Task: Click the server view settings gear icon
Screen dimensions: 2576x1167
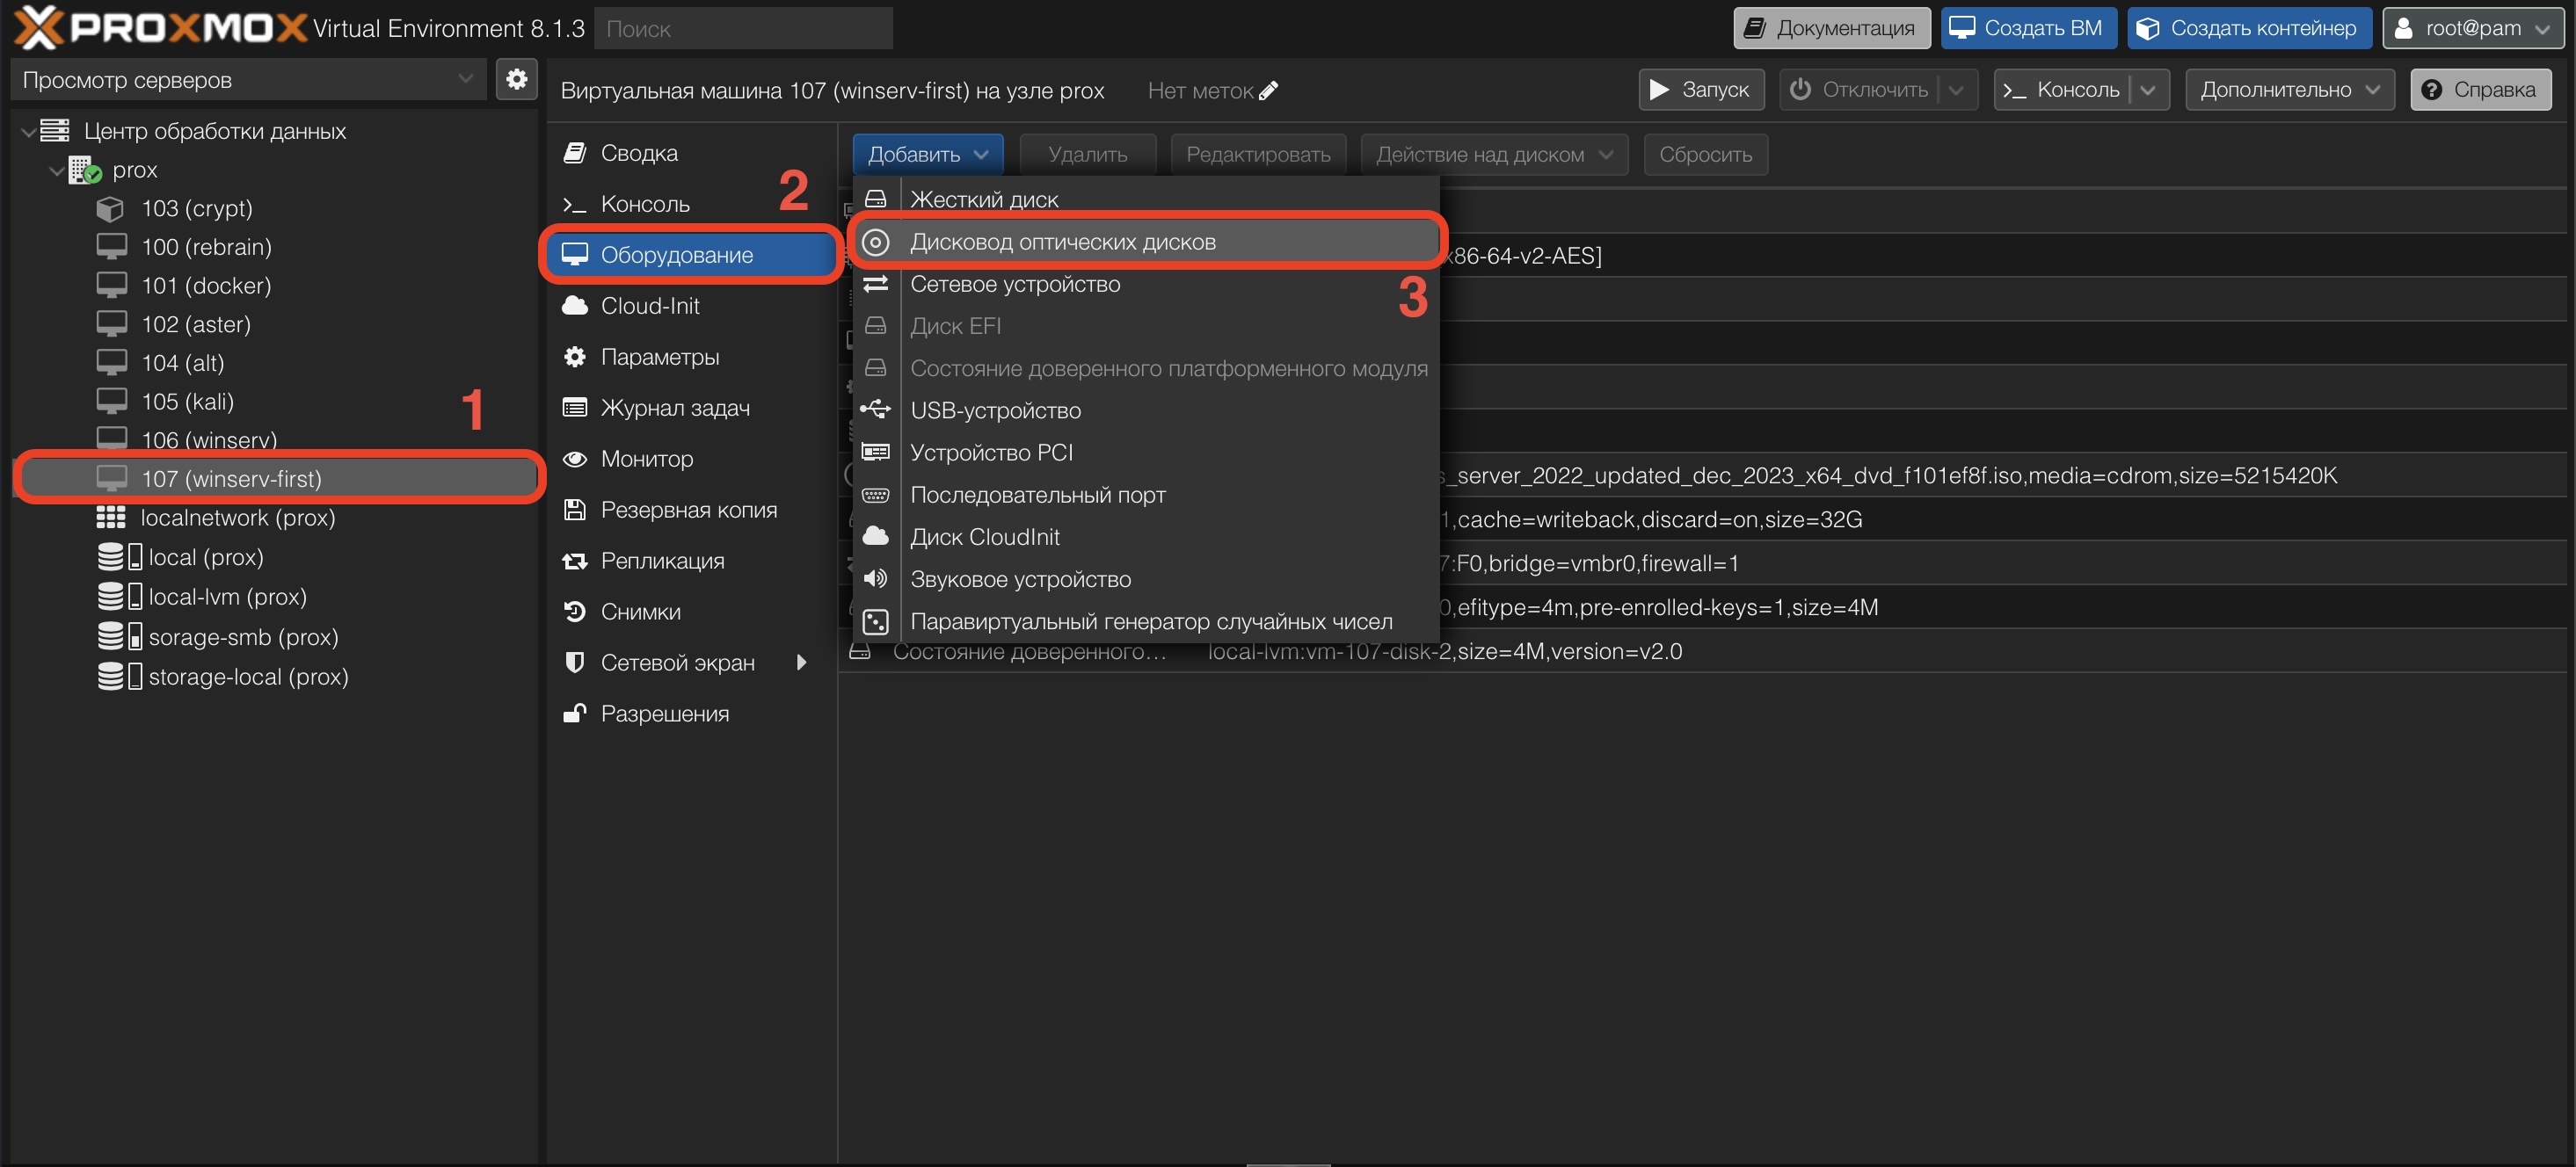Action: coord(516,79)
